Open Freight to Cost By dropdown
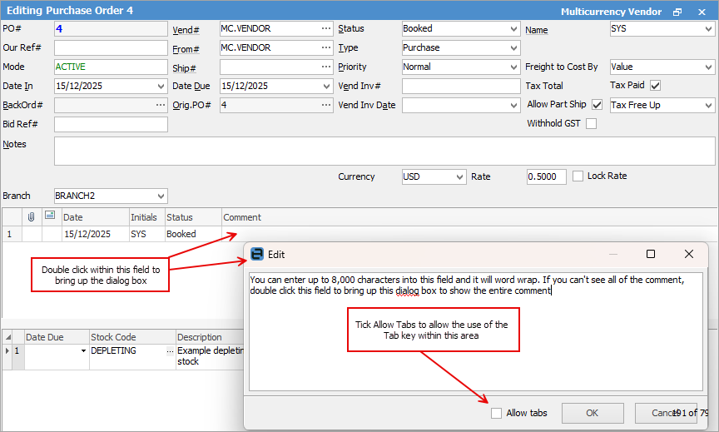This screenshot has width=719, height=432. coord(708,67)
